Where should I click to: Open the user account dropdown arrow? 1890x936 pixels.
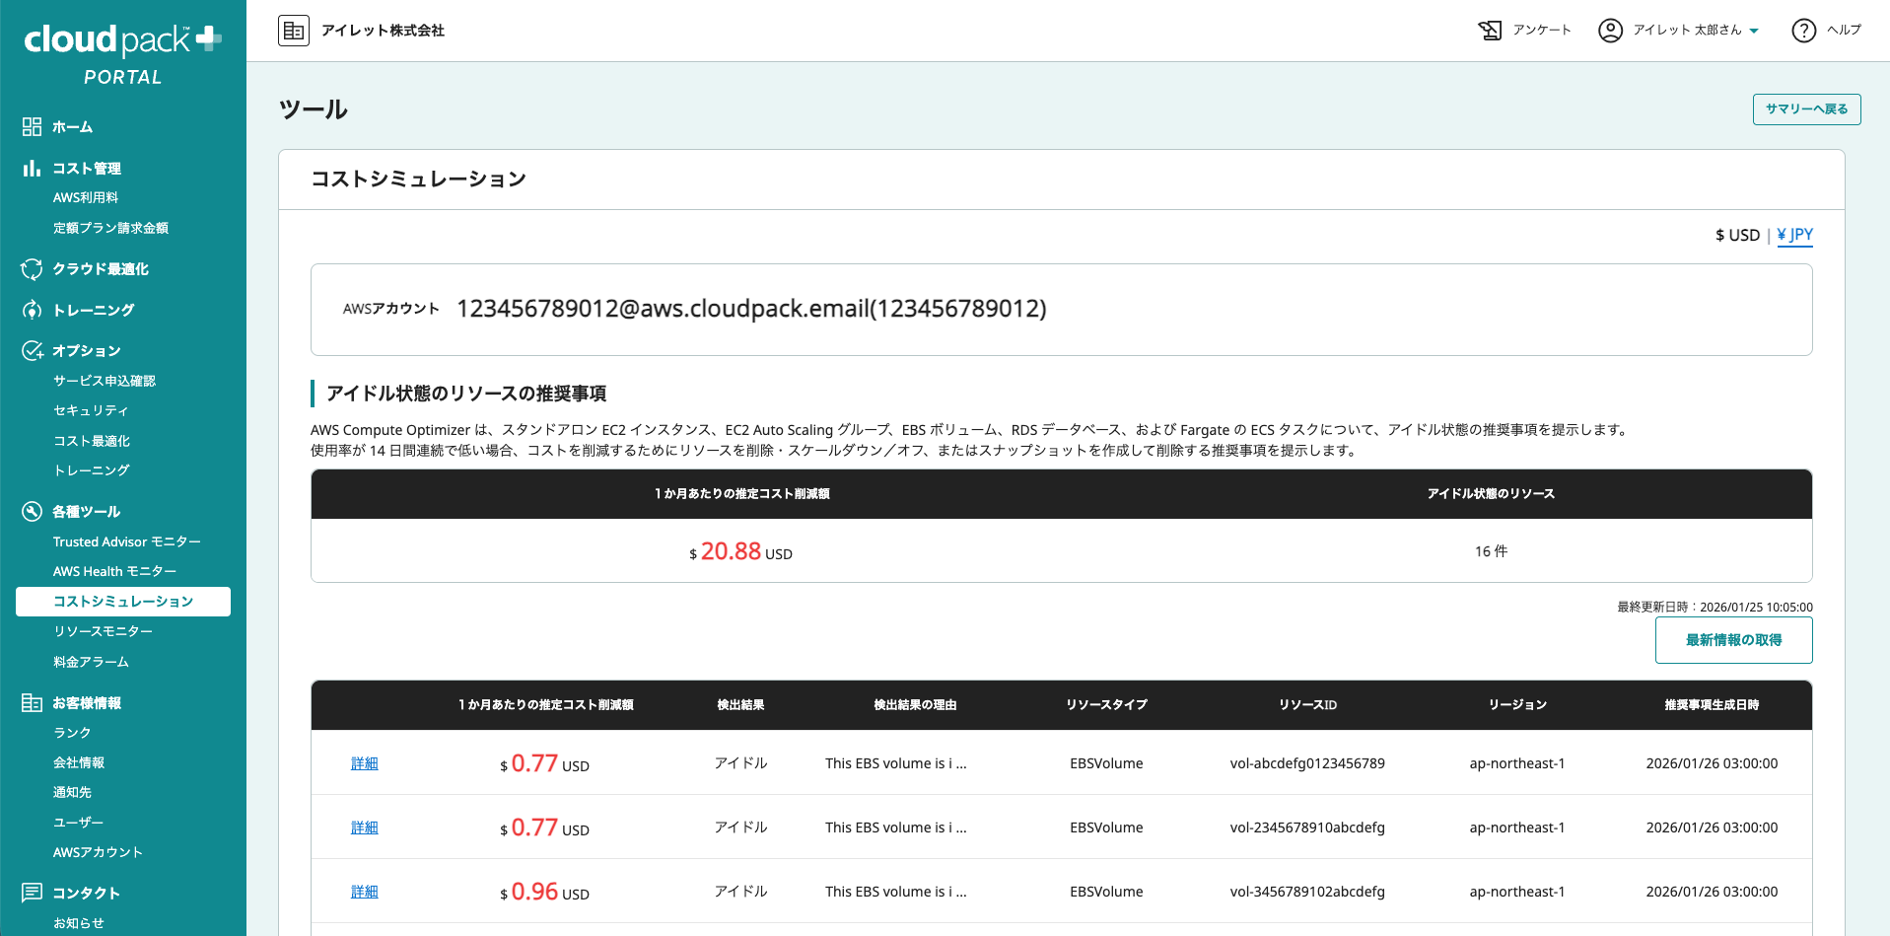pos(1754,32)
